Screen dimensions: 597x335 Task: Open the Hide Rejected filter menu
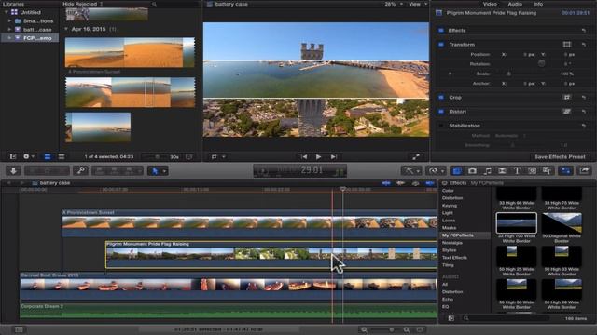(x=82, y=4)
